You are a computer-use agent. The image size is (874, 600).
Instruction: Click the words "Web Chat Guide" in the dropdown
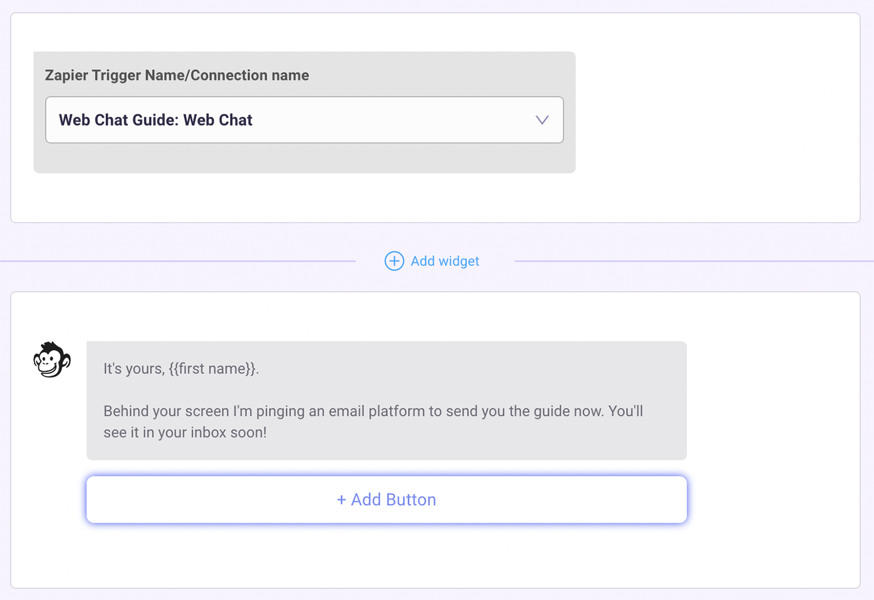(116, 120)
